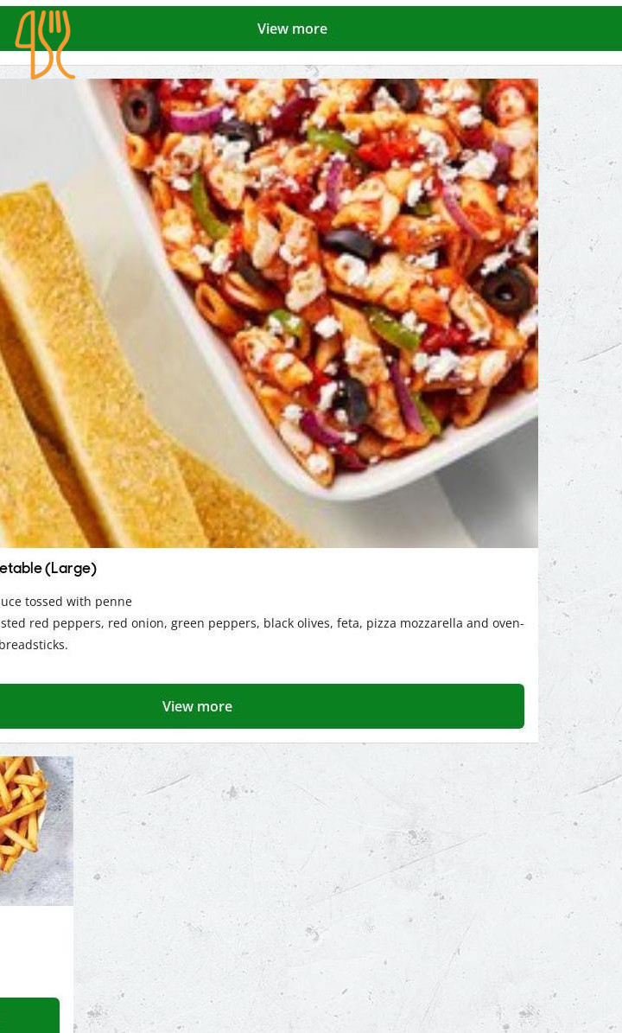Viewport: 622px width, 1033px height.
Task: Click the partially visible green button below fries
Action: (x=29, y=1015)
